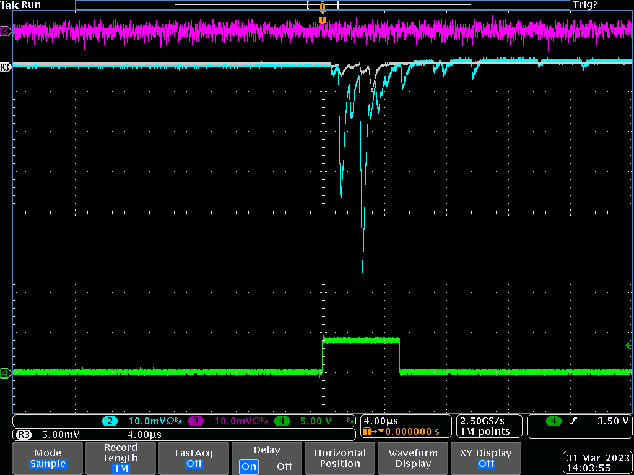Toggle XY Display Off button
Screen dimensions: 634x475
[486, 458]
